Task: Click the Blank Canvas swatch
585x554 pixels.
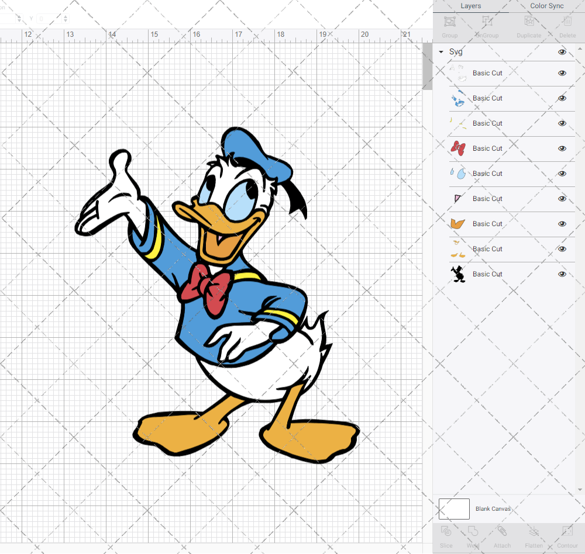Action: pos(454,509)
